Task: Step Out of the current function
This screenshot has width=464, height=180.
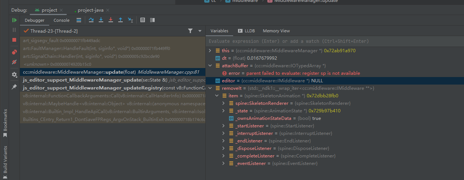Action: pyautogui.click(x=121, y=20)
